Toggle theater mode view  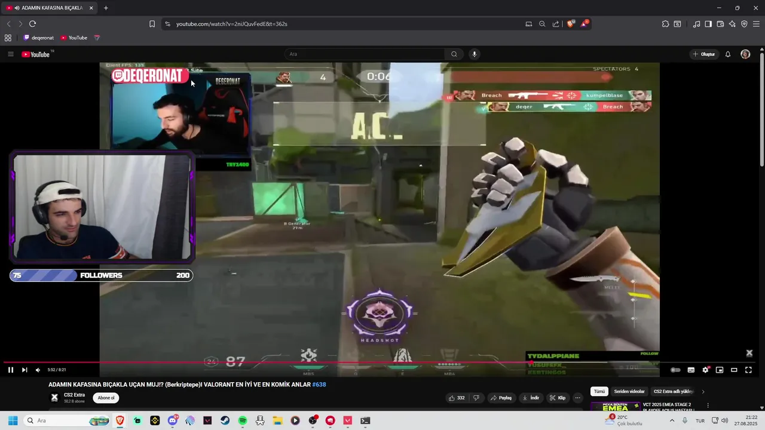(734, 370)
